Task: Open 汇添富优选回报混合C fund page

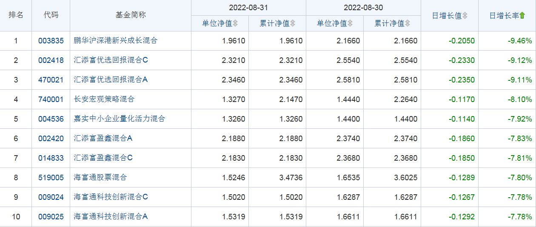Action: coord(111,60)
